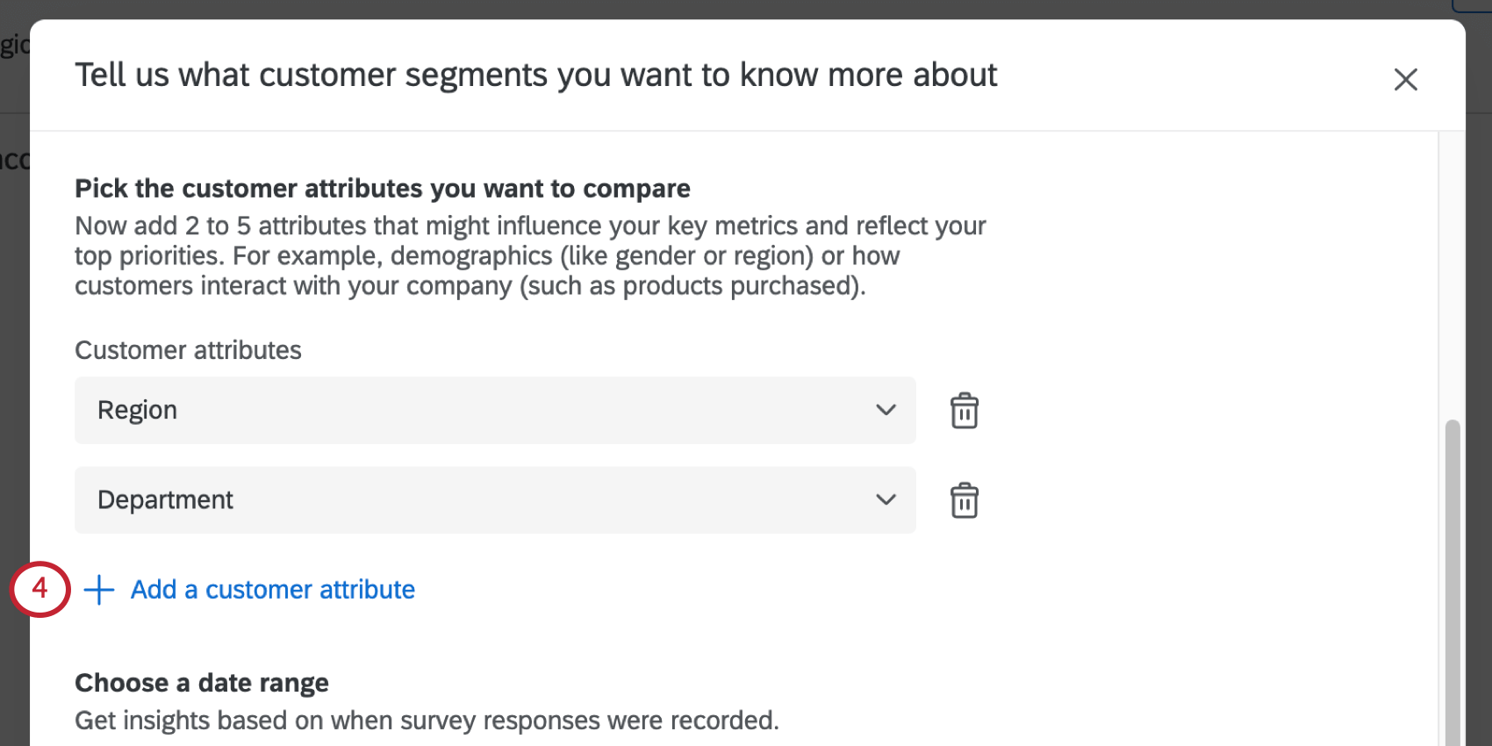
Task: Click the "Customer attributes" field label
Action: point(188,350)
